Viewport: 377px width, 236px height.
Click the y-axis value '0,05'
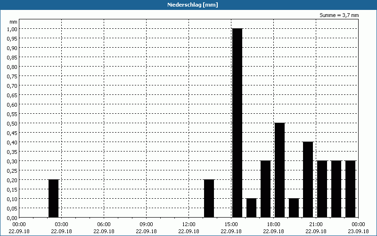click(12, 208)
